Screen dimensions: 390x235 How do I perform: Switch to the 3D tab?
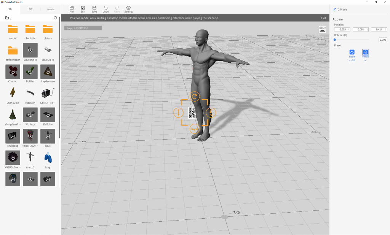10,10
